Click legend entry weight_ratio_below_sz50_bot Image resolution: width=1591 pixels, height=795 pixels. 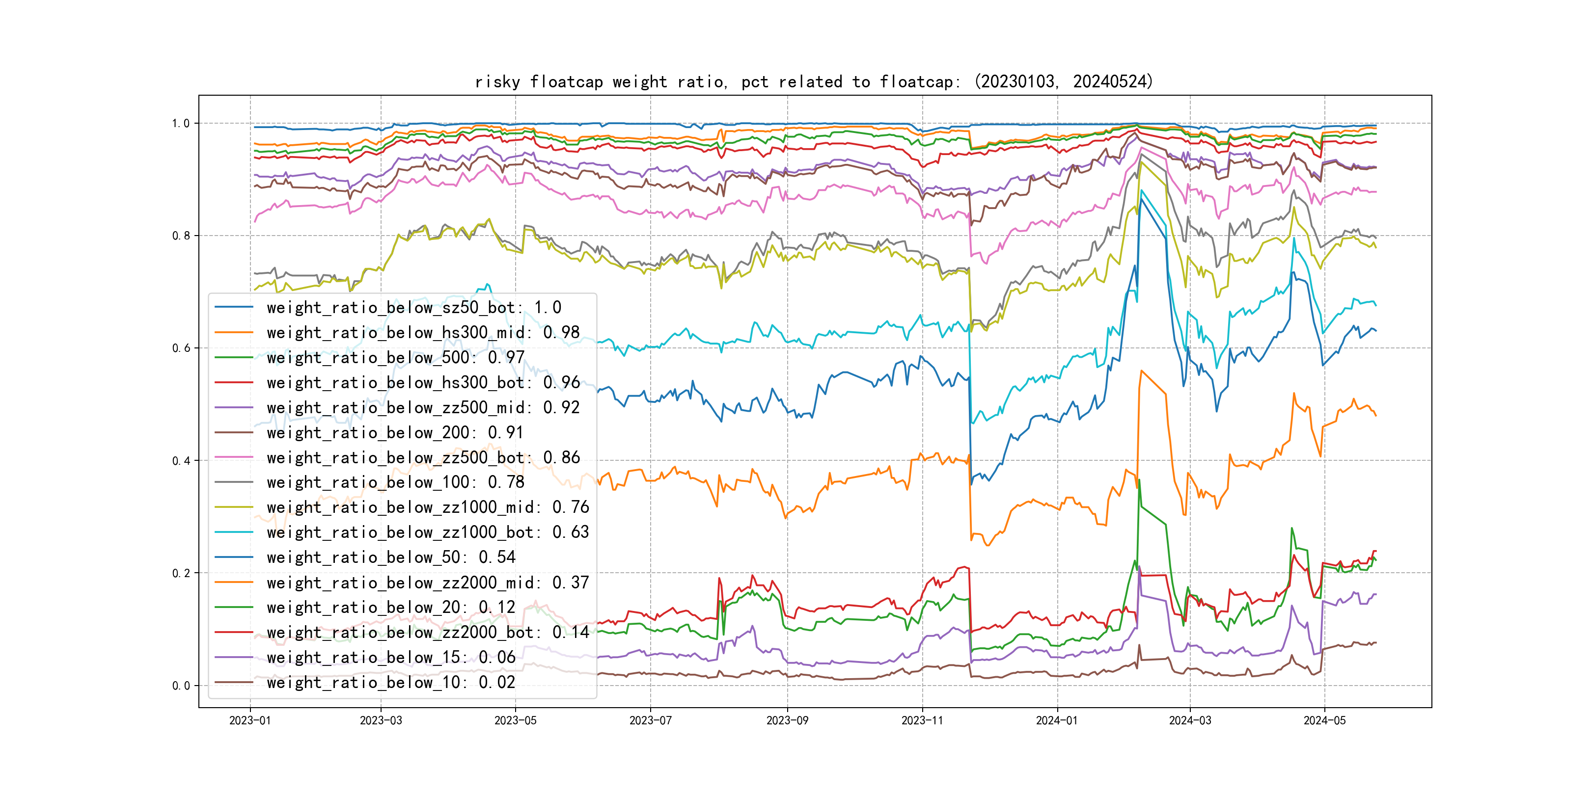(x=414, y=307)
